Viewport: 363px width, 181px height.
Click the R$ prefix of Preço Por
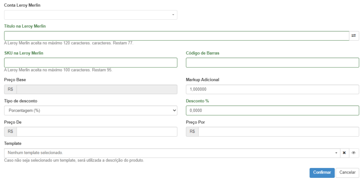[192, 132]
